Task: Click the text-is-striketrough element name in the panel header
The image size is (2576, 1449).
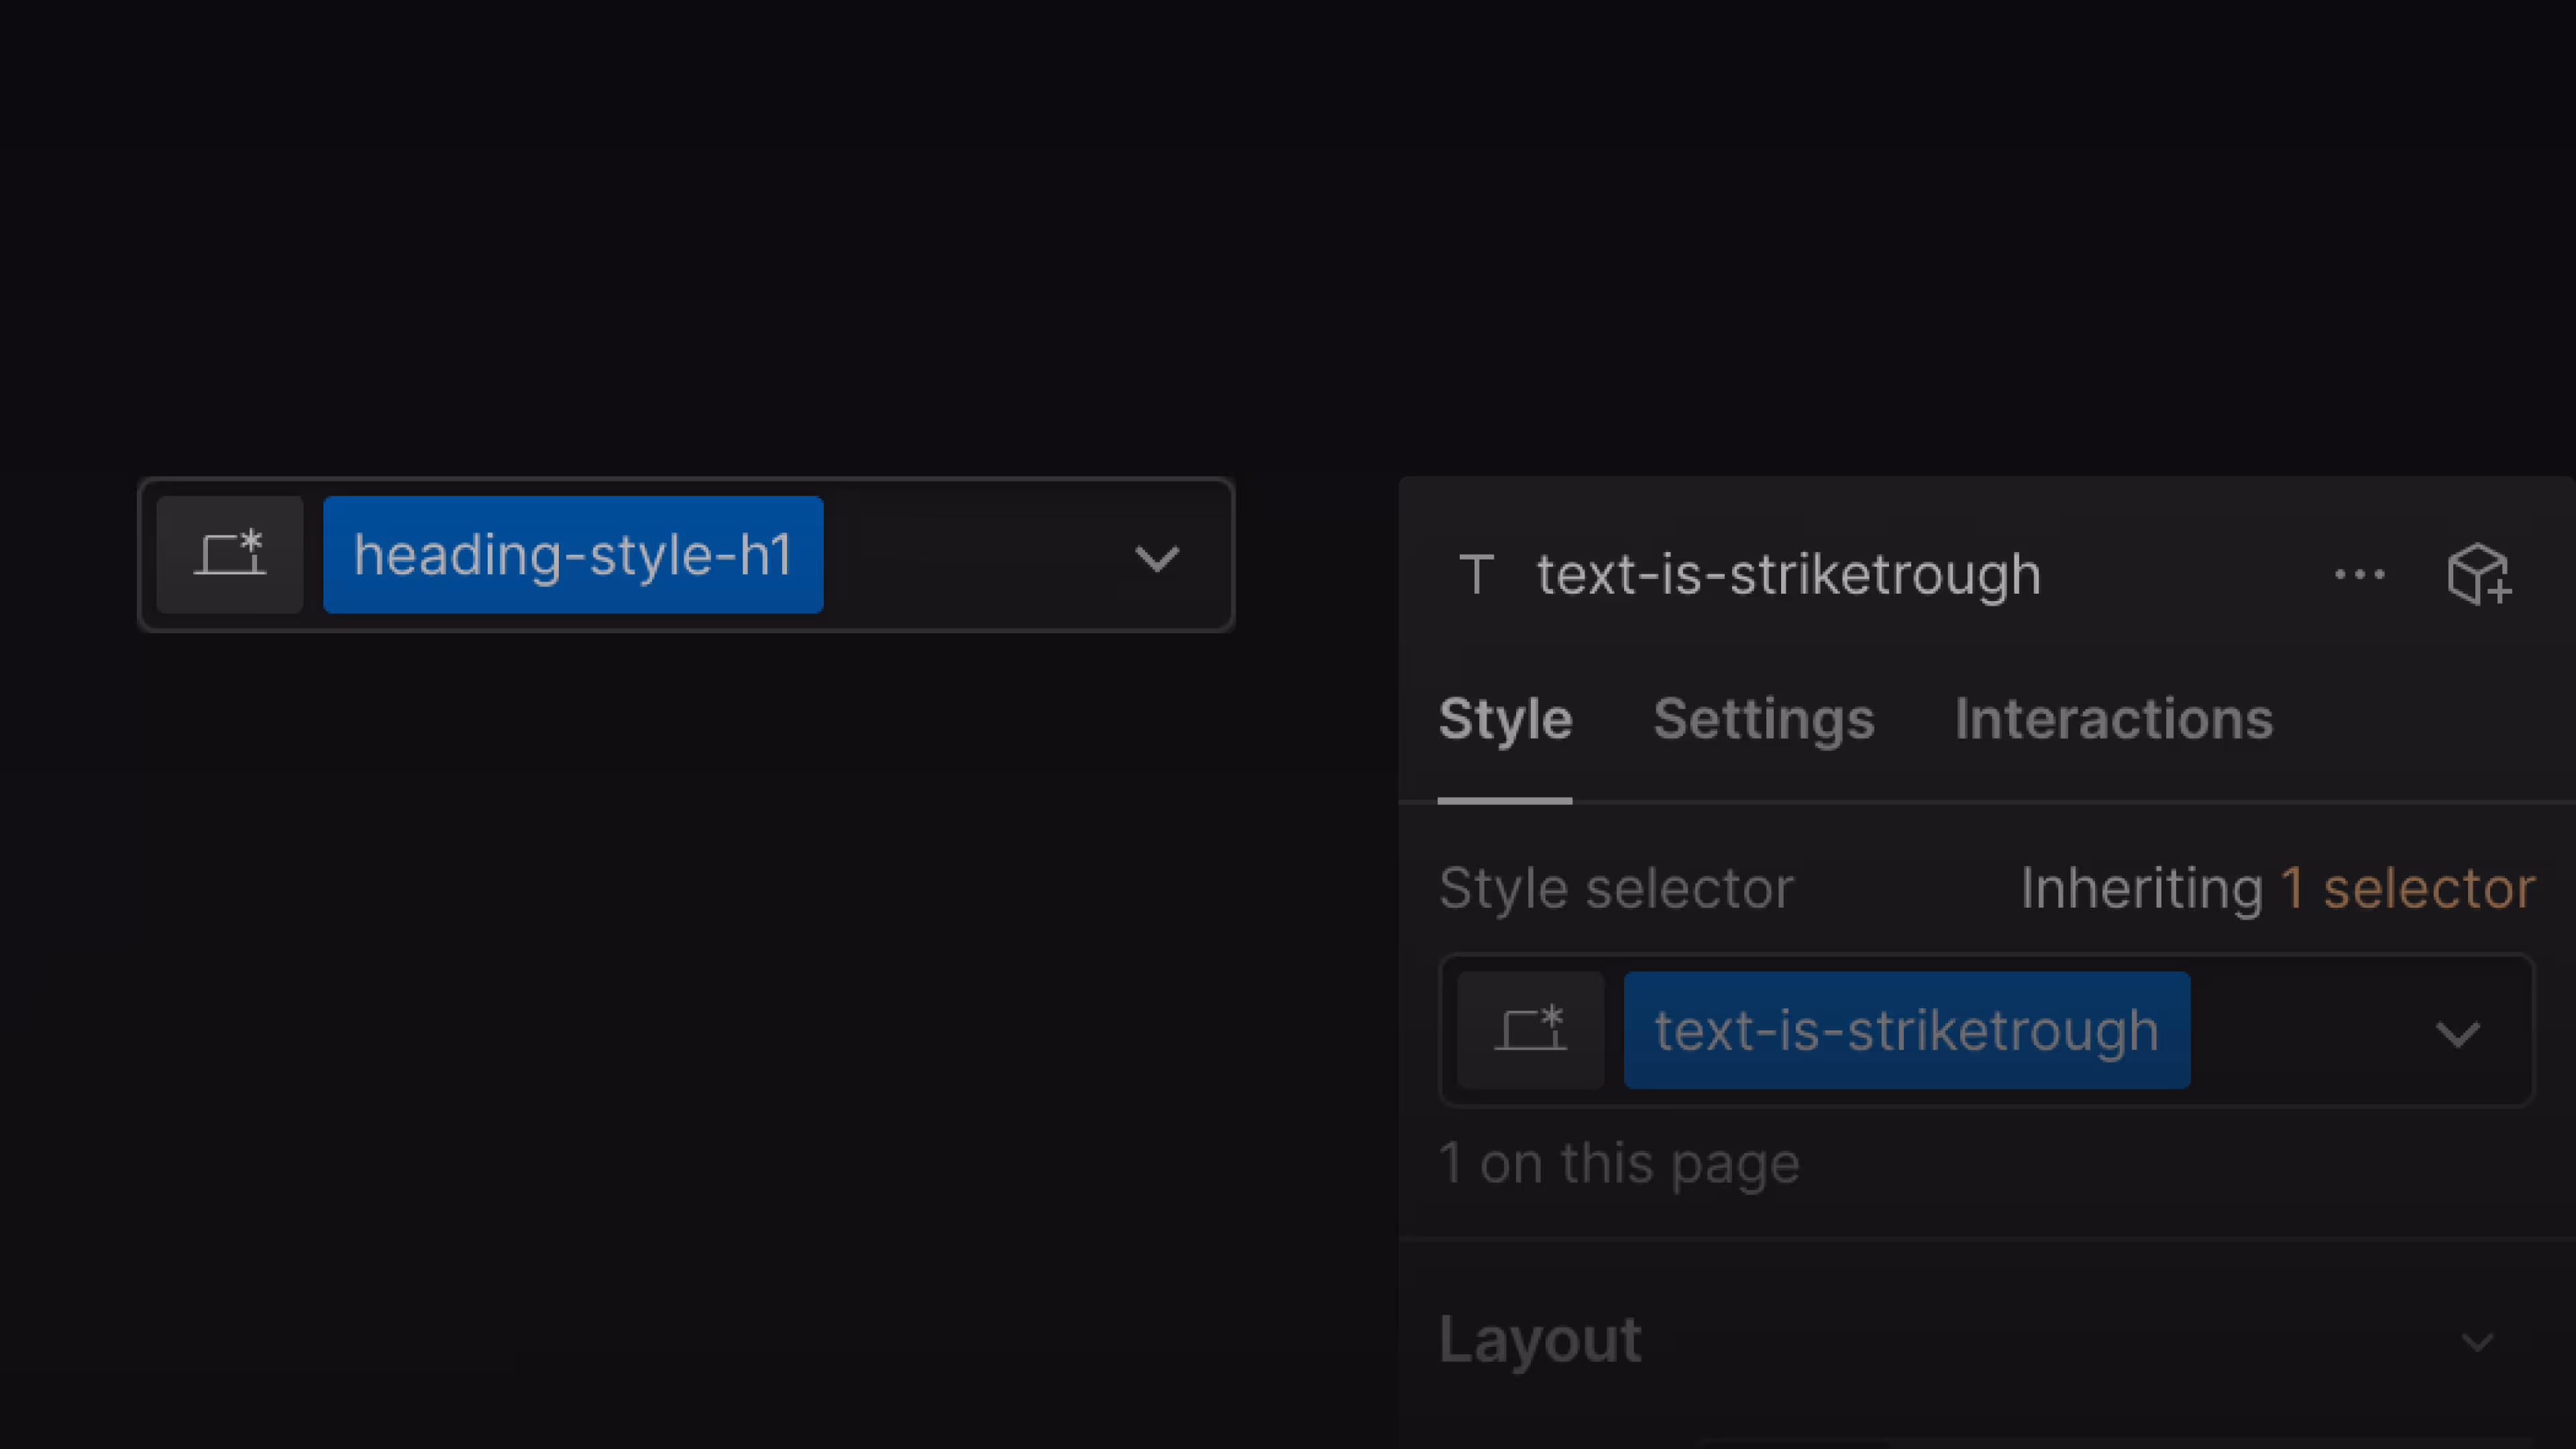Action: click(x=1788, y=575)
